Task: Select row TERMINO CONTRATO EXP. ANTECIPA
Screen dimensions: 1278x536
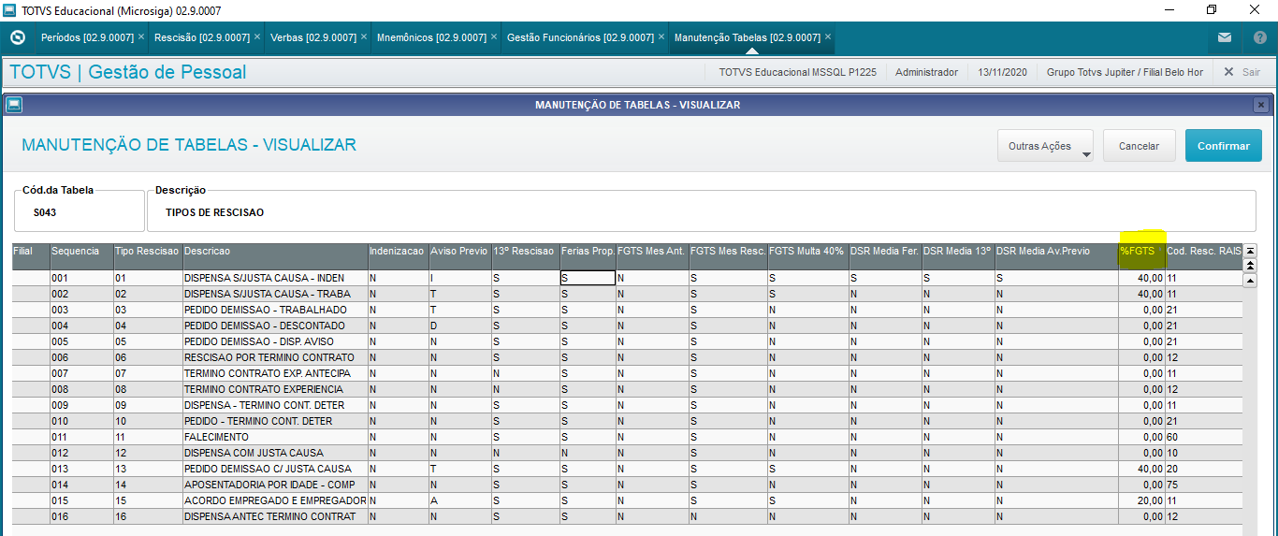Action: pyautogui.click(x=627, y=373)
